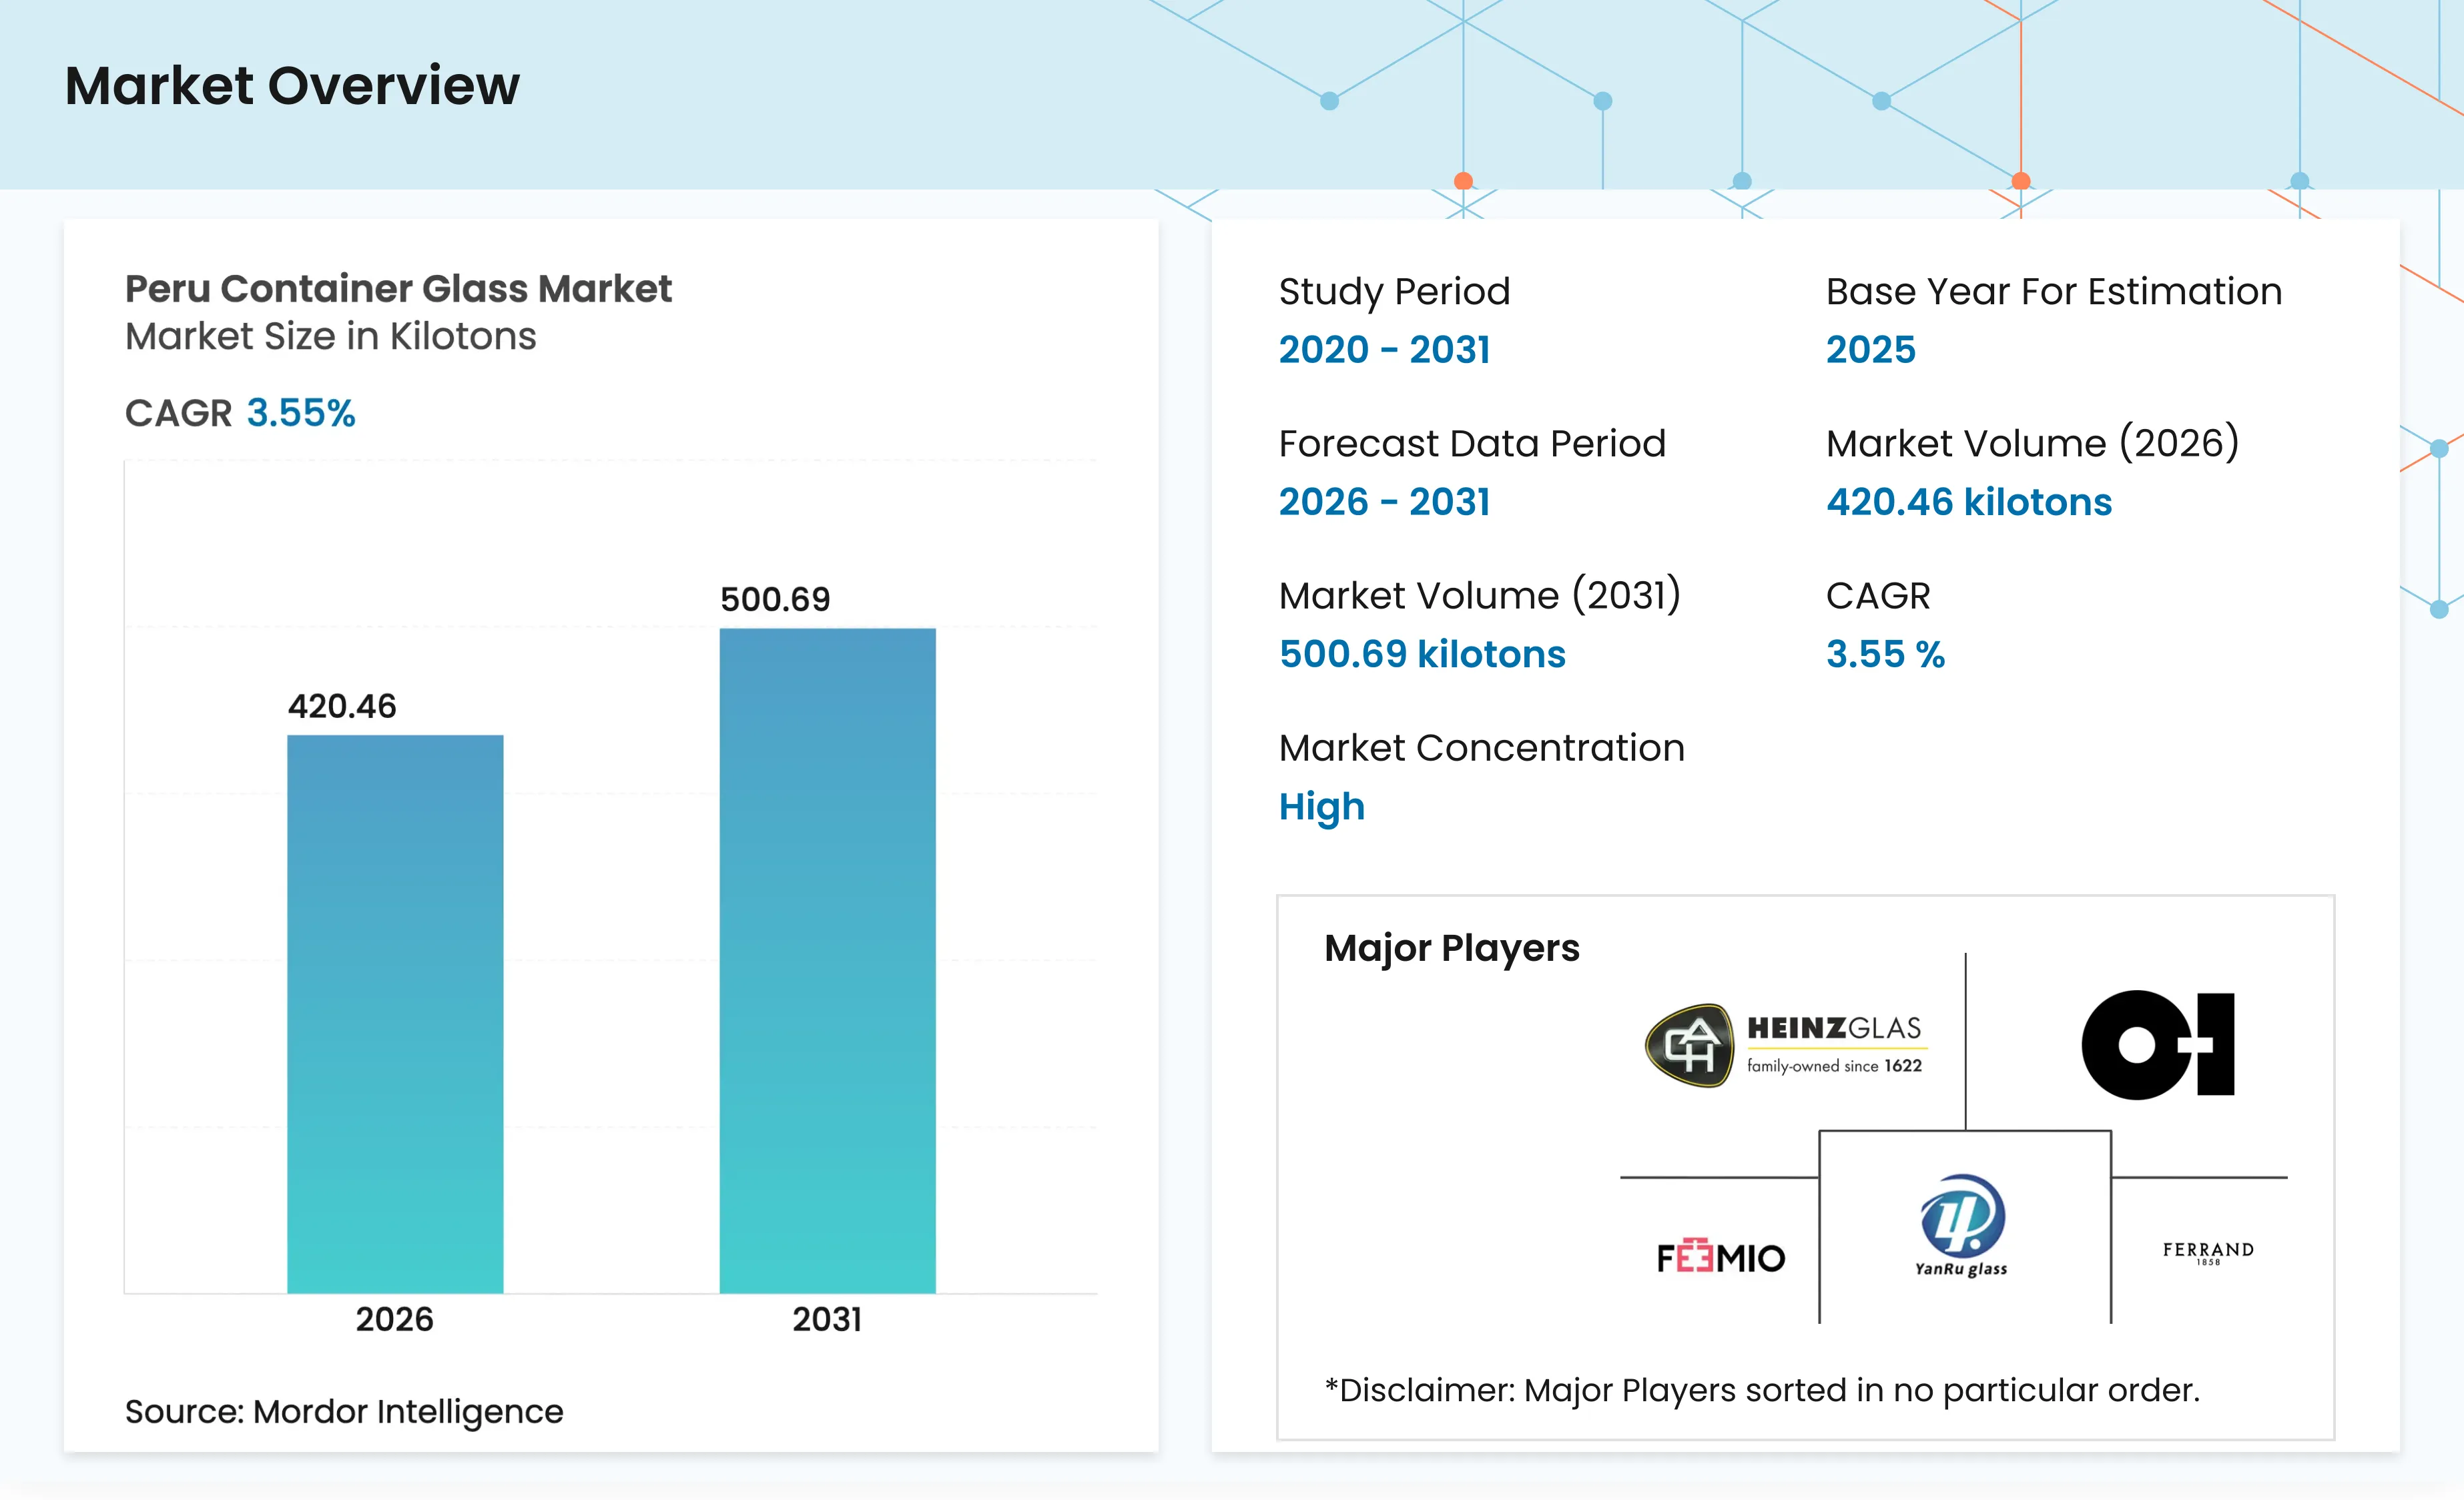Click the O-I black circular logo
This screenshot has width=2464, height=1500.
[x=2158, y=1045]
